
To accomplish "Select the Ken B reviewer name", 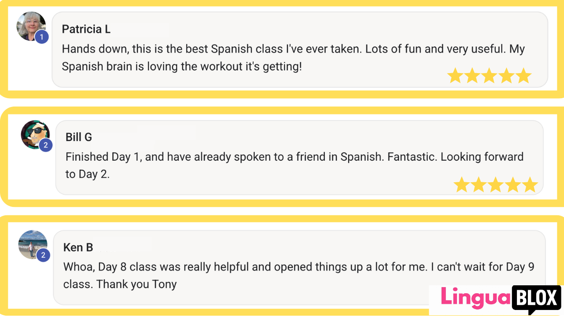I will (78, 247).
